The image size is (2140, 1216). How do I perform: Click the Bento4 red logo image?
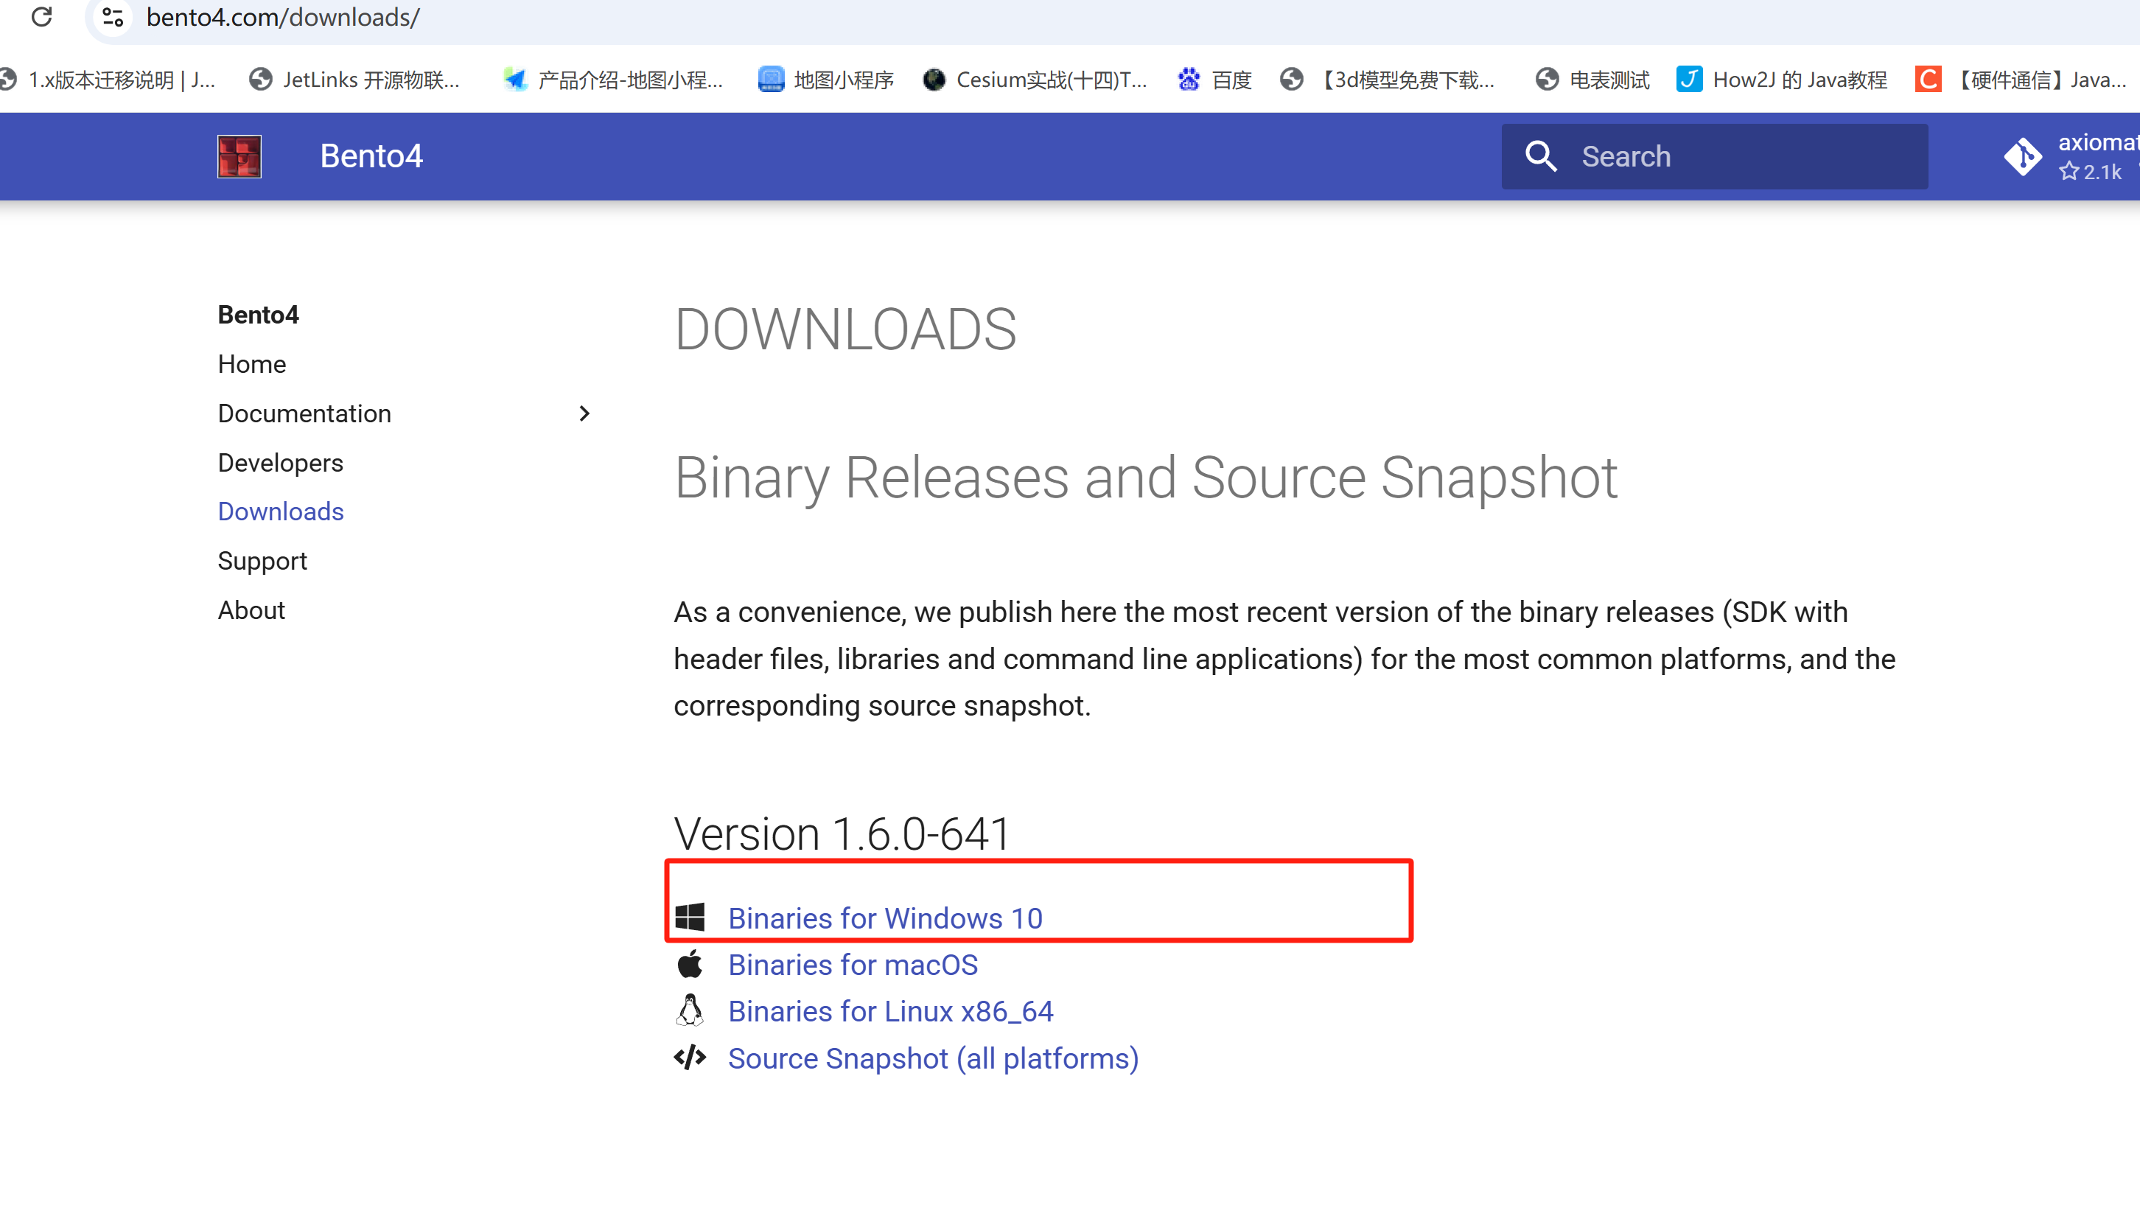pos(239,156)
